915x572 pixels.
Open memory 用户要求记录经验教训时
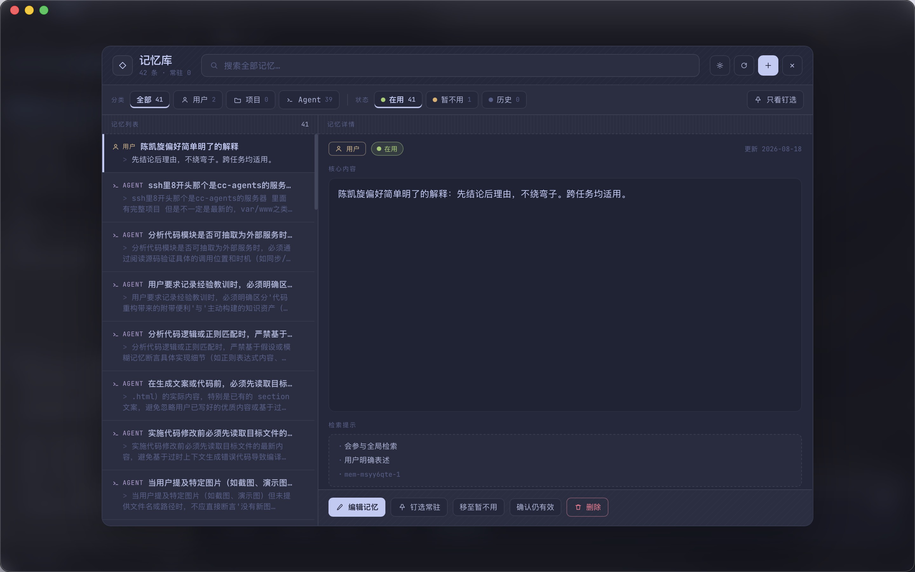pyautogui.click(x=209, y=296)
